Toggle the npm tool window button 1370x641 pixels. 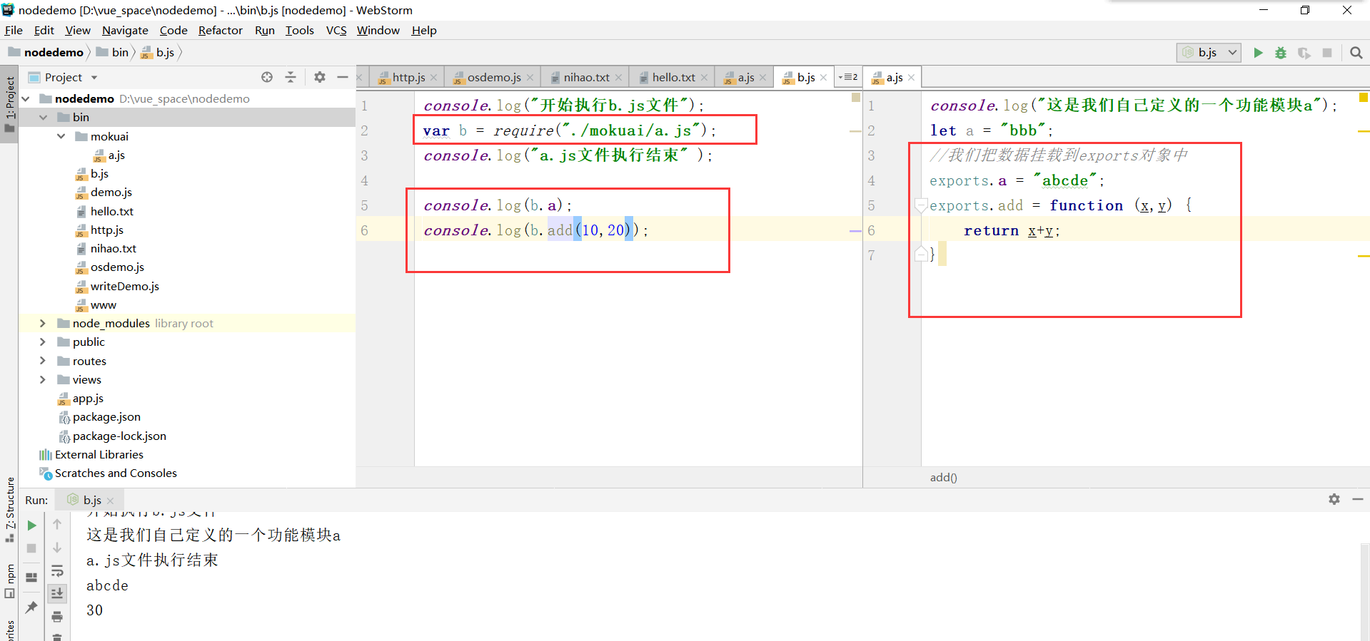(9, 581)
